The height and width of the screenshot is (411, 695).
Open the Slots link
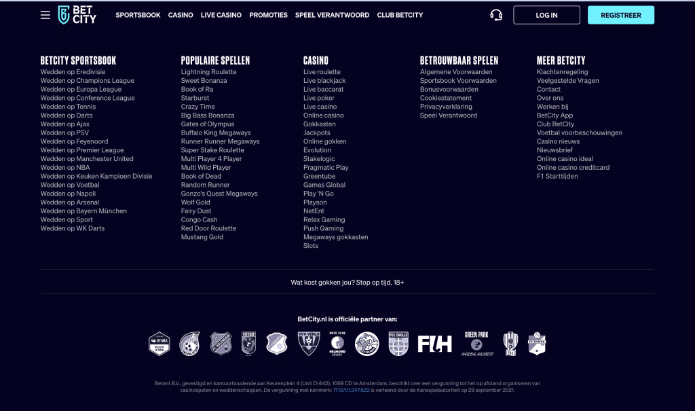[311, 246]
